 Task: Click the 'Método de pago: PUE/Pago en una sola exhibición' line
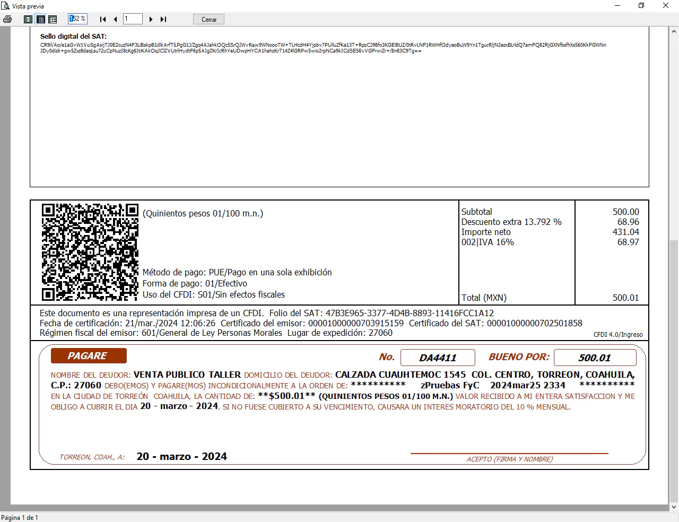[x=237, y=272]
